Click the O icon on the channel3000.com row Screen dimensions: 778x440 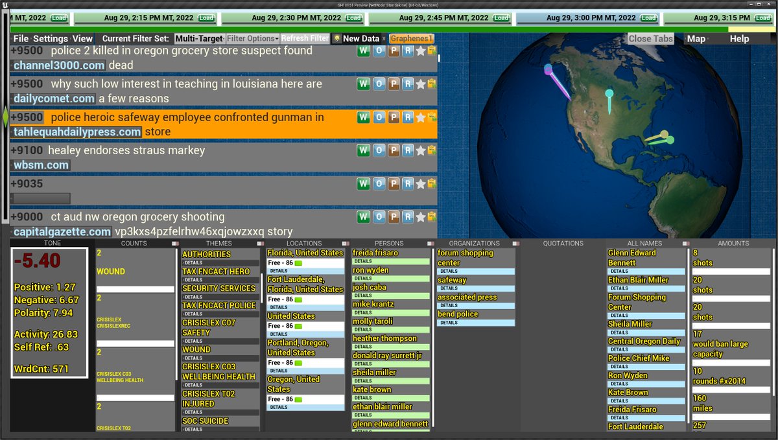coord(379,51)
